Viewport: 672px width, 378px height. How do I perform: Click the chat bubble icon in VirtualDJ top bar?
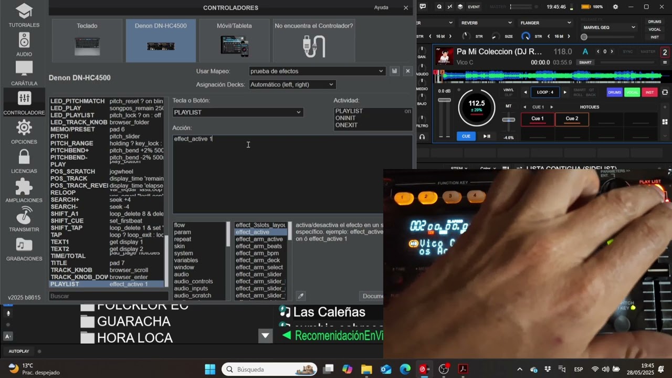pos(422,7)
